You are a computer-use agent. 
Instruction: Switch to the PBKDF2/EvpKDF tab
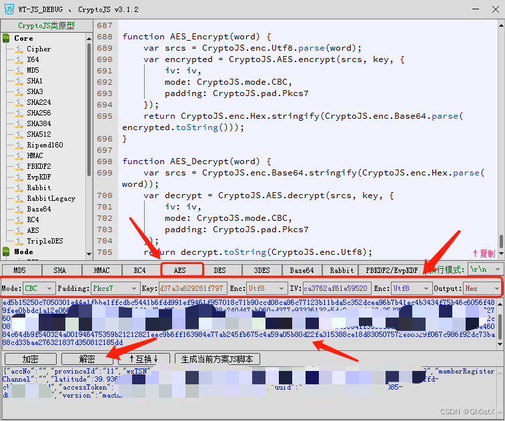tap(392, 270)
